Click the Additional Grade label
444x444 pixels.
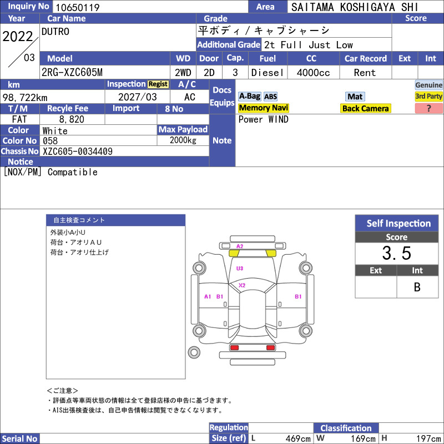(229, 45)
